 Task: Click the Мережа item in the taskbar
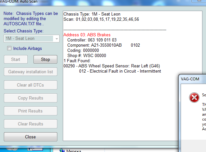pyautogui.click(x=74, y=151)
